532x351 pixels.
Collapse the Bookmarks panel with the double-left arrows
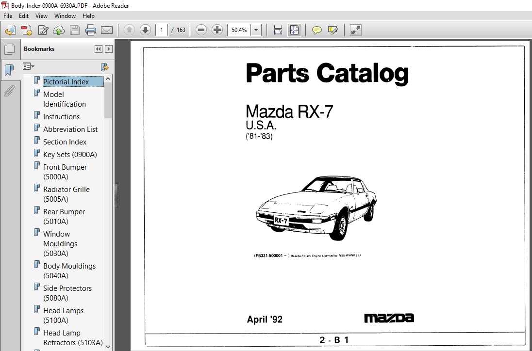point(99,49)
